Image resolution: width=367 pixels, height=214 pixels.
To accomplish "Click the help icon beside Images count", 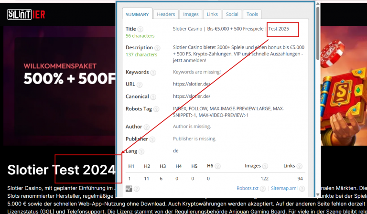I will tap(265, 166).
